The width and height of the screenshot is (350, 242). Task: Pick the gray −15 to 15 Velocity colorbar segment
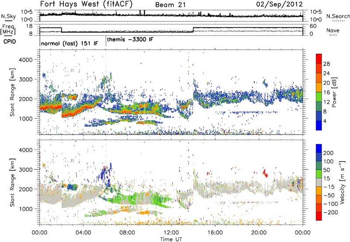coord(319,183)
